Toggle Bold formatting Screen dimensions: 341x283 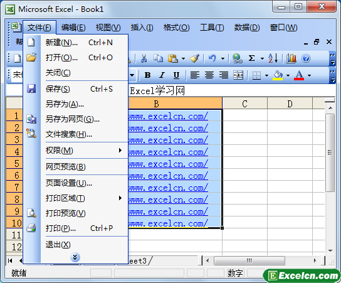147,75
